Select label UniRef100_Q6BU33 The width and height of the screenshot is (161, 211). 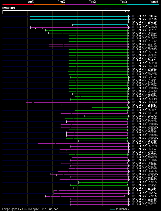[x=144, y=105]
